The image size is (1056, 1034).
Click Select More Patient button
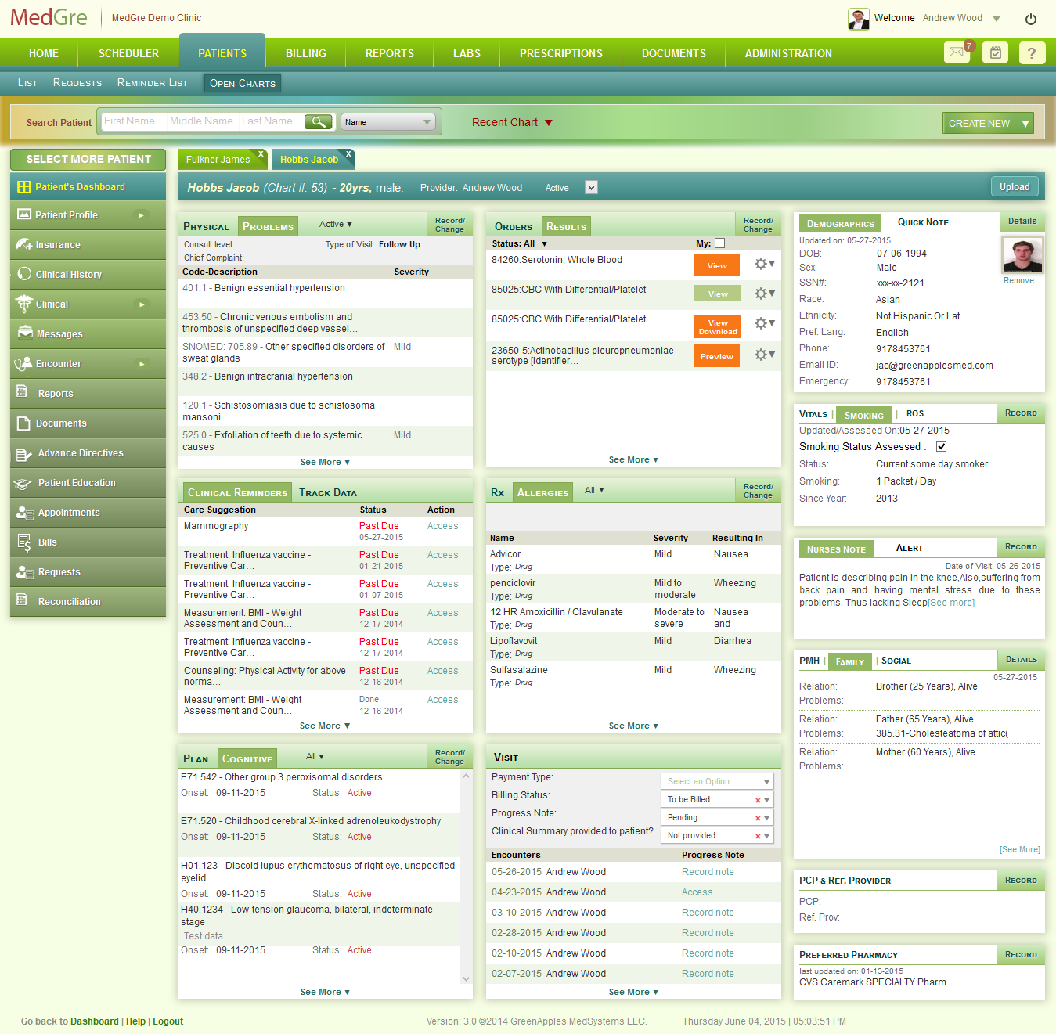(x=88, y=159)
